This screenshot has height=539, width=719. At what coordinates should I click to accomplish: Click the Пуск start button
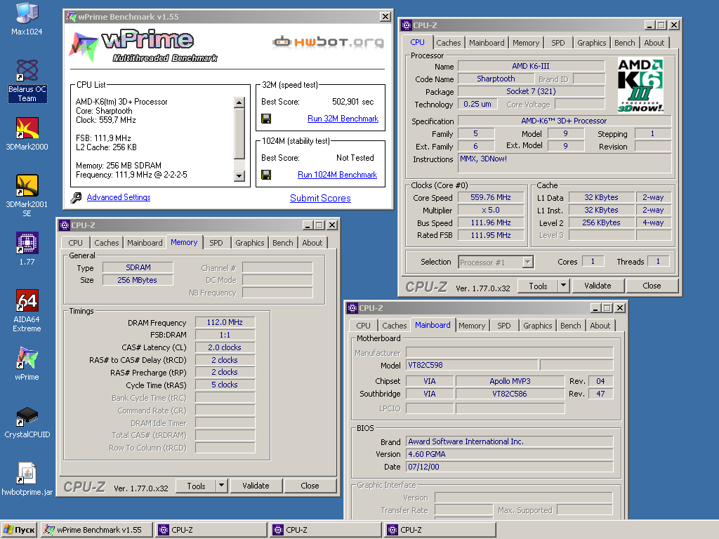tap(19, 530)
